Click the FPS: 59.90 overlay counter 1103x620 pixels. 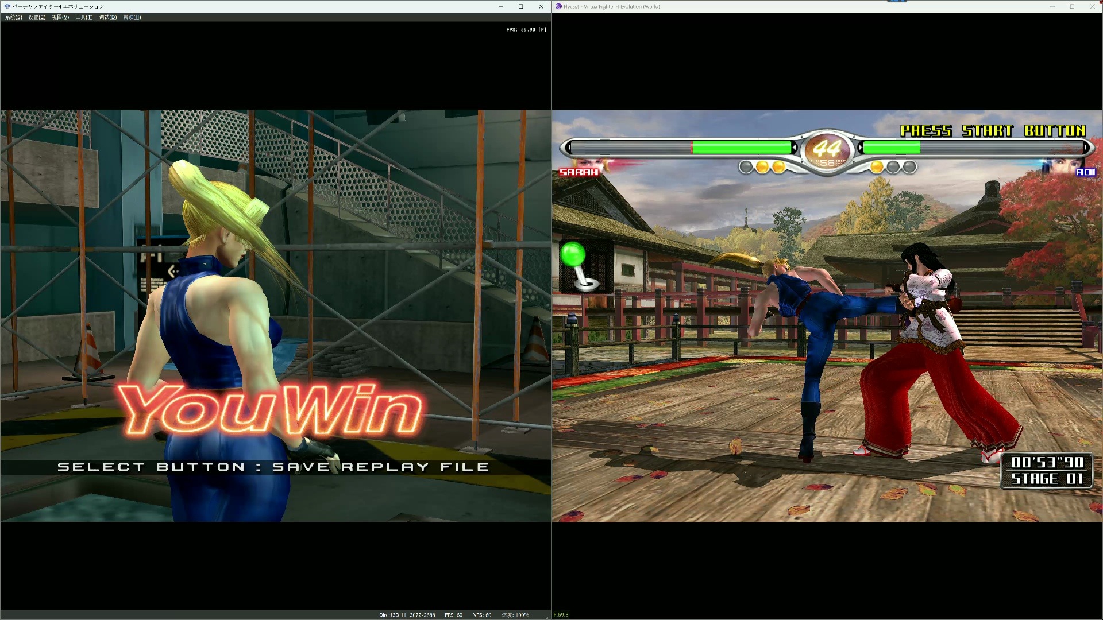(524, 29)
